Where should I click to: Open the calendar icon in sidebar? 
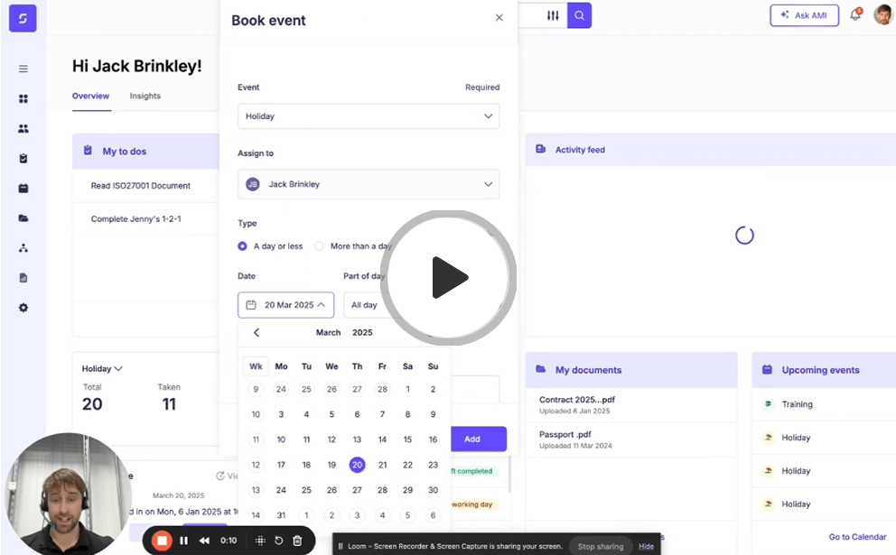click(x=23, y=188)
